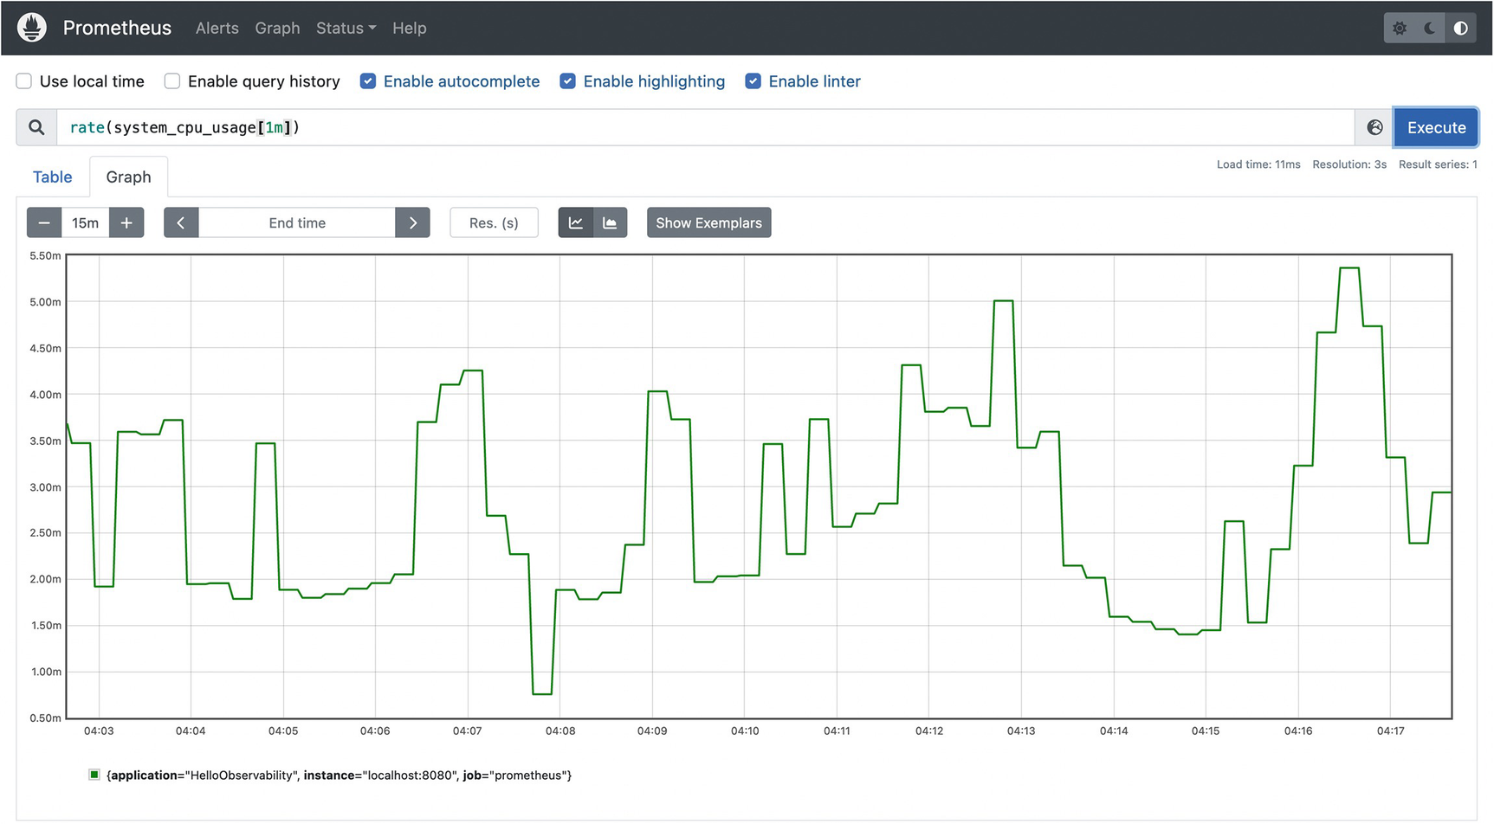
Task: Move end time backward
Action: tap(181, 222)
